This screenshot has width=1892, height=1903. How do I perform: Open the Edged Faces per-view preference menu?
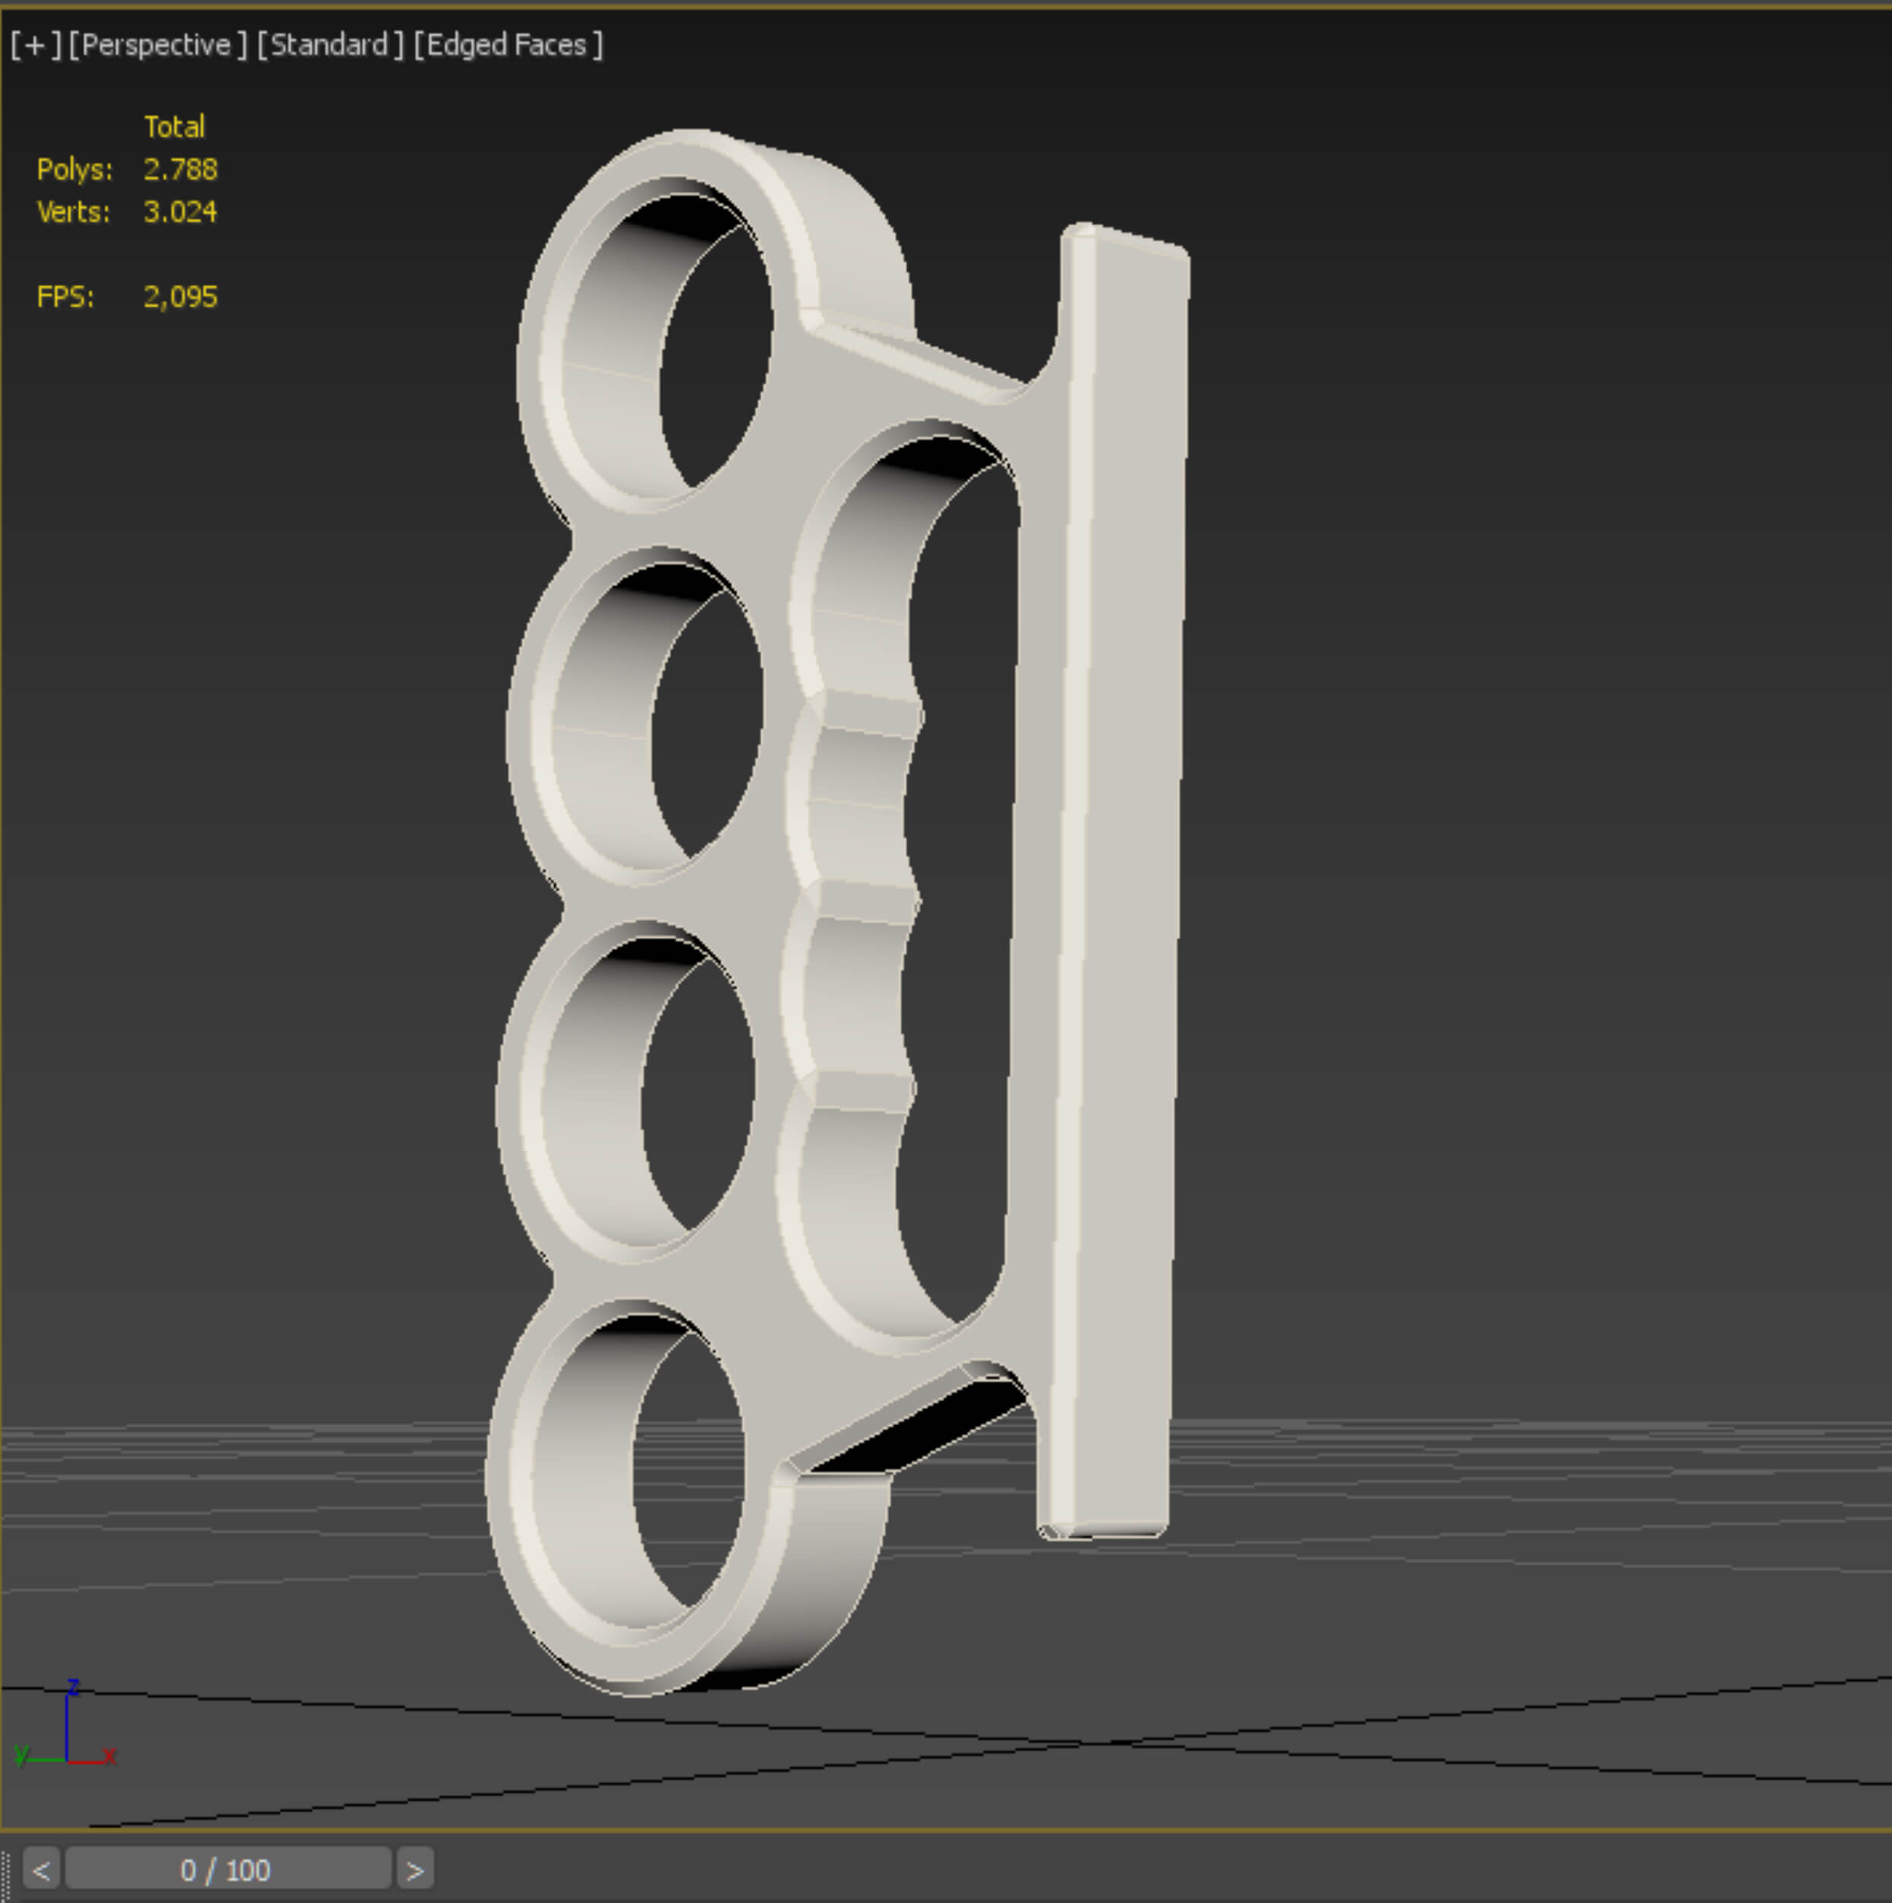[507, 46]
